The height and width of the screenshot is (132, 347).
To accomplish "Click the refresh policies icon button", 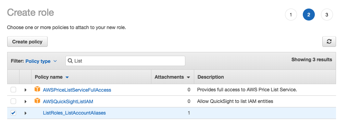I will [x=329, y=42].
